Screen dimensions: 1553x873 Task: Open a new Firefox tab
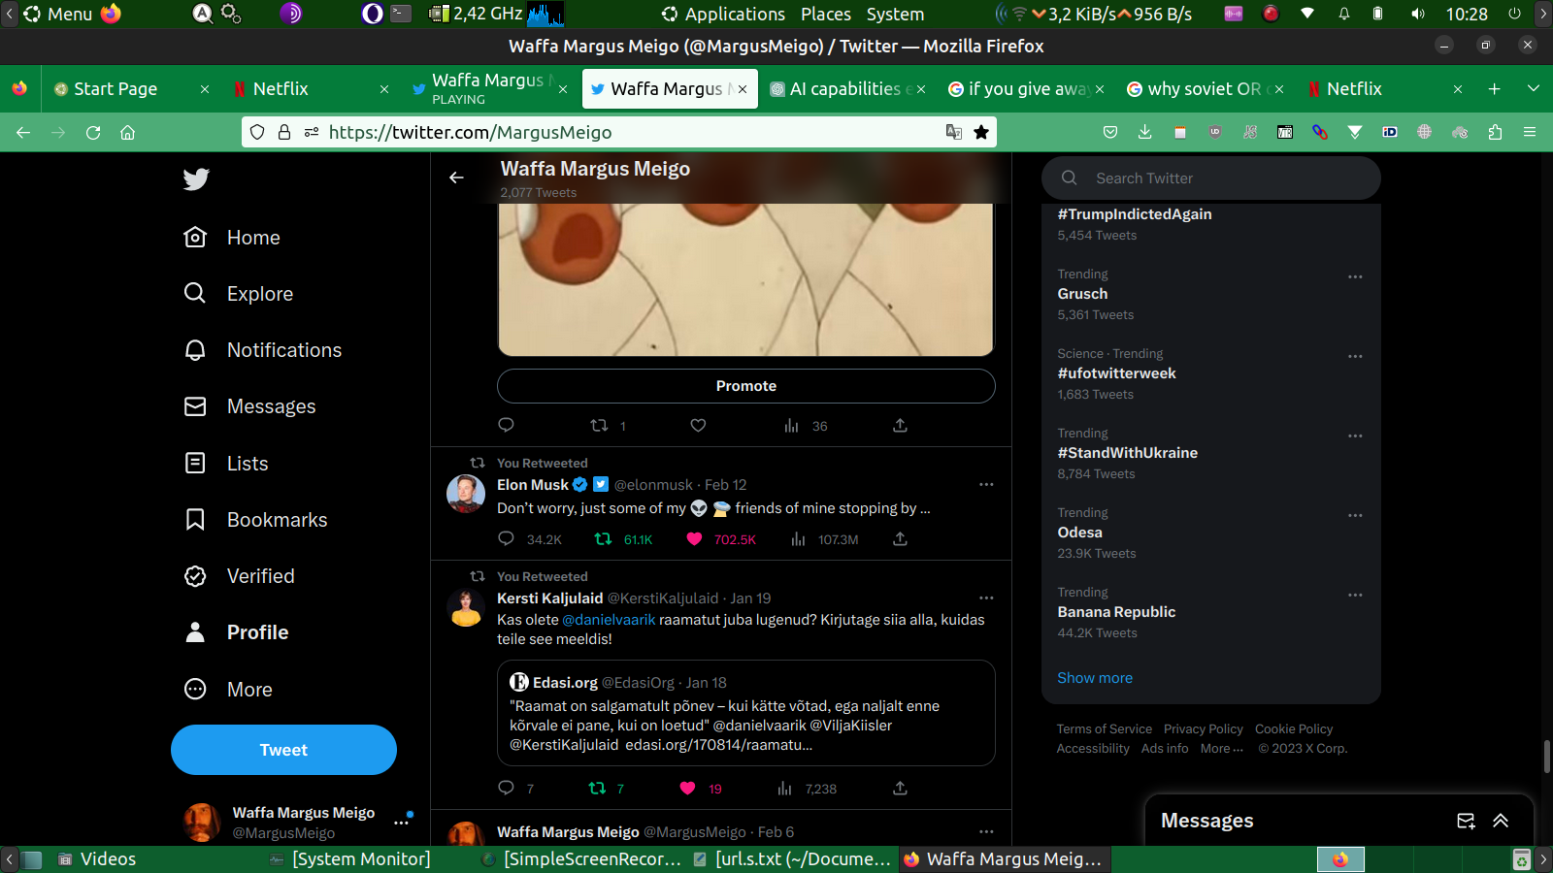coord(1494,88)
